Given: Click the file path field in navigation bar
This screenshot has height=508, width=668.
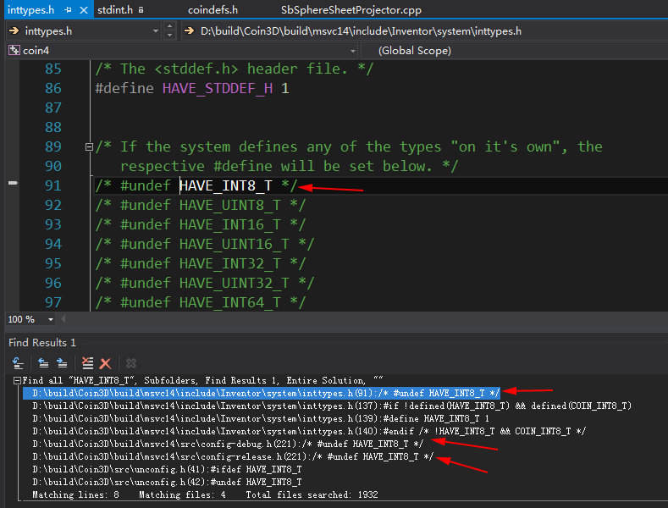Looking at the screenshot, I should coord(423,31).
